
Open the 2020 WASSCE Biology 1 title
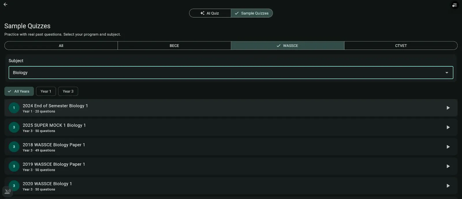pos(47,184)
